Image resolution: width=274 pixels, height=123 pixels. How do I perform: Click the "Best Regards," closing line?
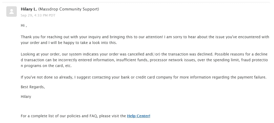[33, 87]
